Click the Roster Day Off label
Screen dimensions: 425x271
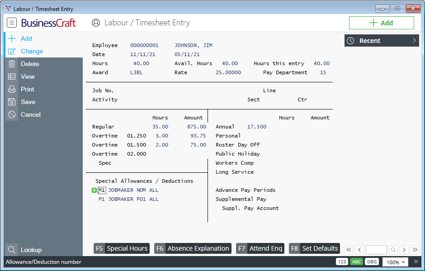(x=238, y=145)
